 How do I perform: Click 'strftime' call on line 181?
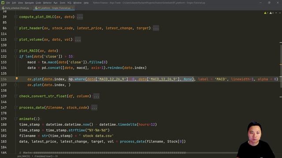pyautogui.click(x=77, y=130)
